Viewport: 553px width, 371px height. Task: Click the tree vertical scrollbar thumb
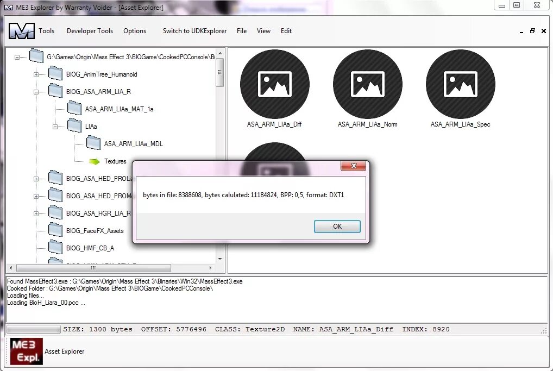pos(219,73)
